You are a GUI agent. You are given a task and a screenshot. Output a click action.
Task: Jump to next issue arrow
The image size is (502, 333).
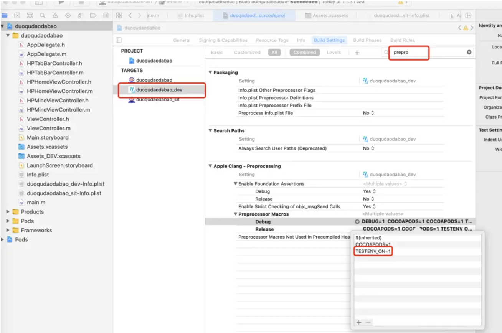tap(472, 28)
